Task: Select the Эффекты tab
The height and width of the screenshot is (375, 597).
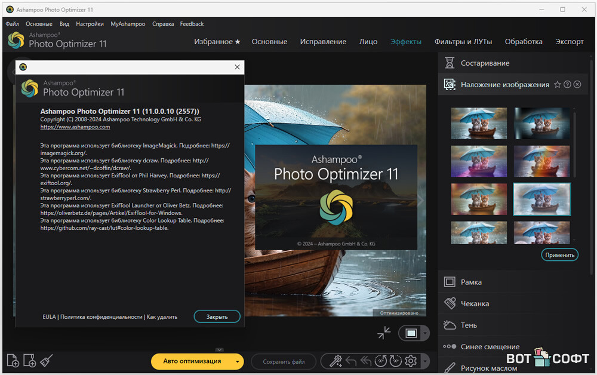Action: (x=406, y=41)
